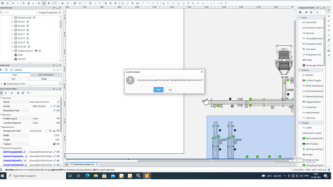Screen dimensions: 333x187
Task: Click the Background Color paint bucket icon
Action: [54, 131]
